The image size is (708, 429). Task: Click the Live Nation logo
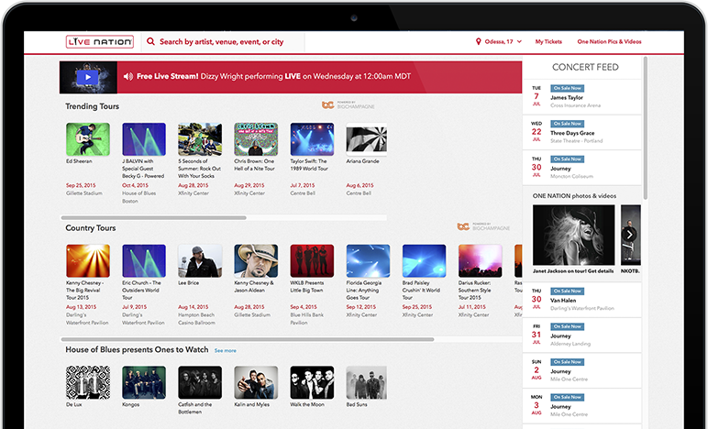(100, 42)
